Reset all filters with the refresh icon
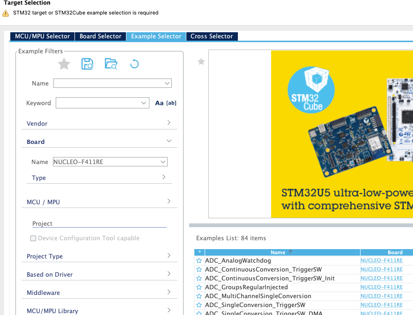This screenshot has width=413, height=315. click(x=134, y=64)
